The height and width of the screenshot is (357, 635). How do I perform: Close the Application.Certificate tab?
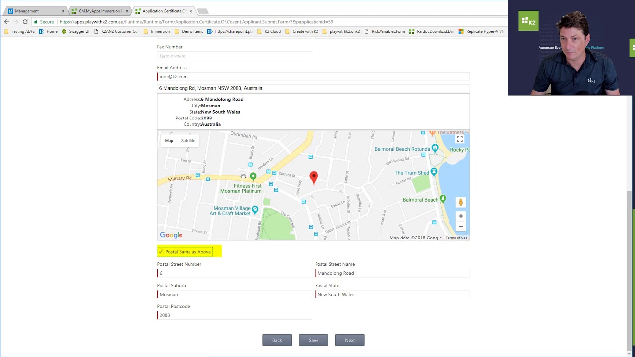click(190, 11)
